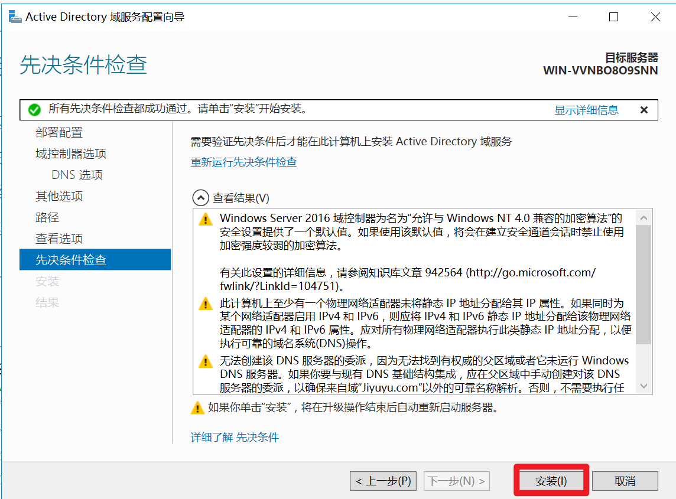Maximize the wizard window
This screenshot has width=676, height=499.
click(x=613, y=17)
